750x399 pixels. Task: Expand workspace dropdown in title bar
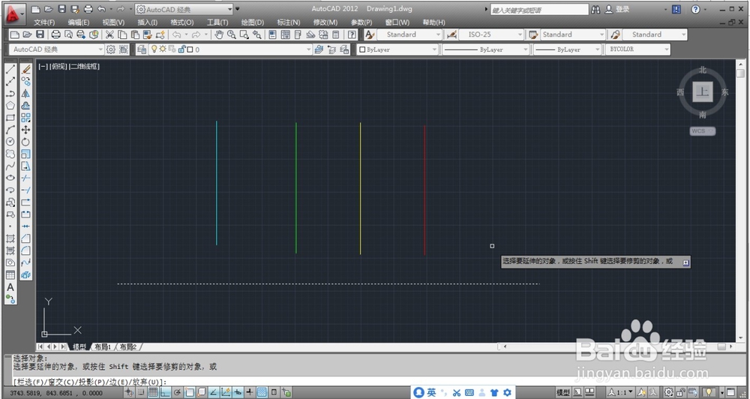tap(229, 9)
